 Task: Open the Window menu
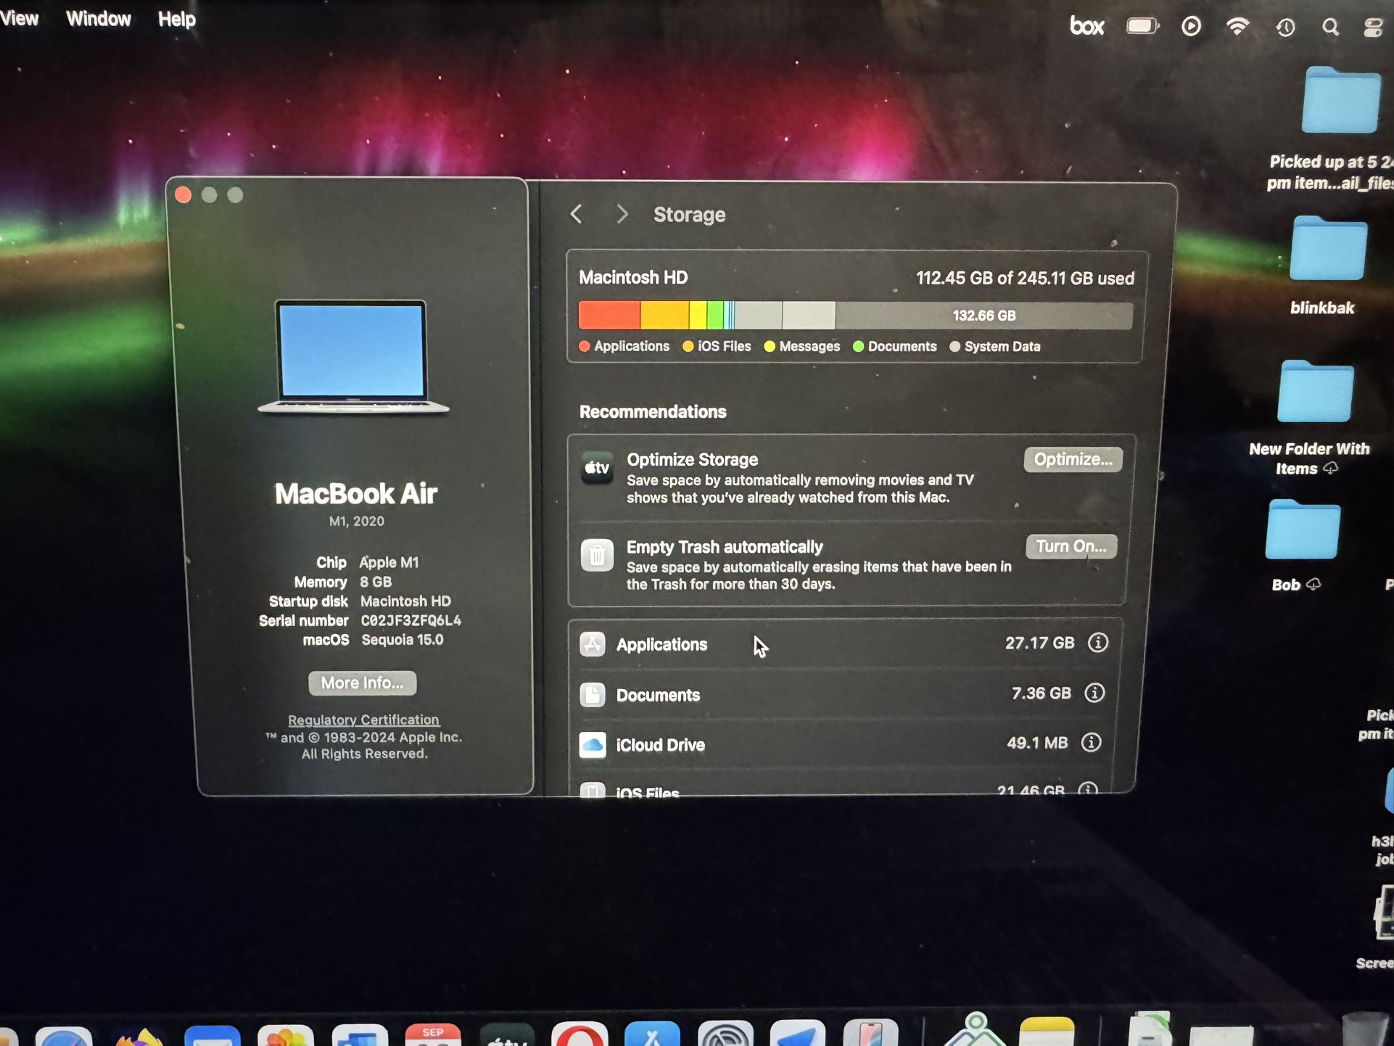tap(99, 19)
